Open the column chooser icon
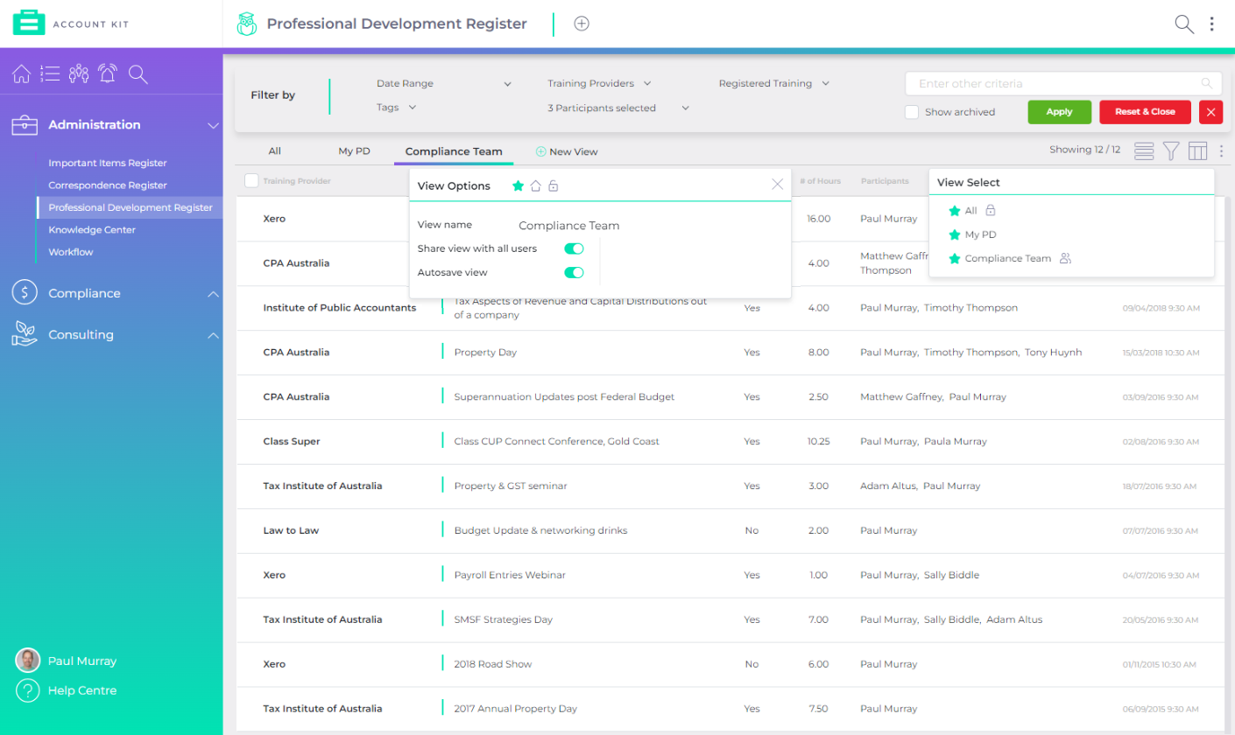1235x735 pixels. point(1197,151)
